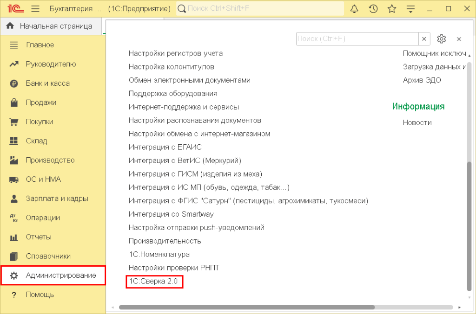Close the Administration menu panel

pos(459,39)
